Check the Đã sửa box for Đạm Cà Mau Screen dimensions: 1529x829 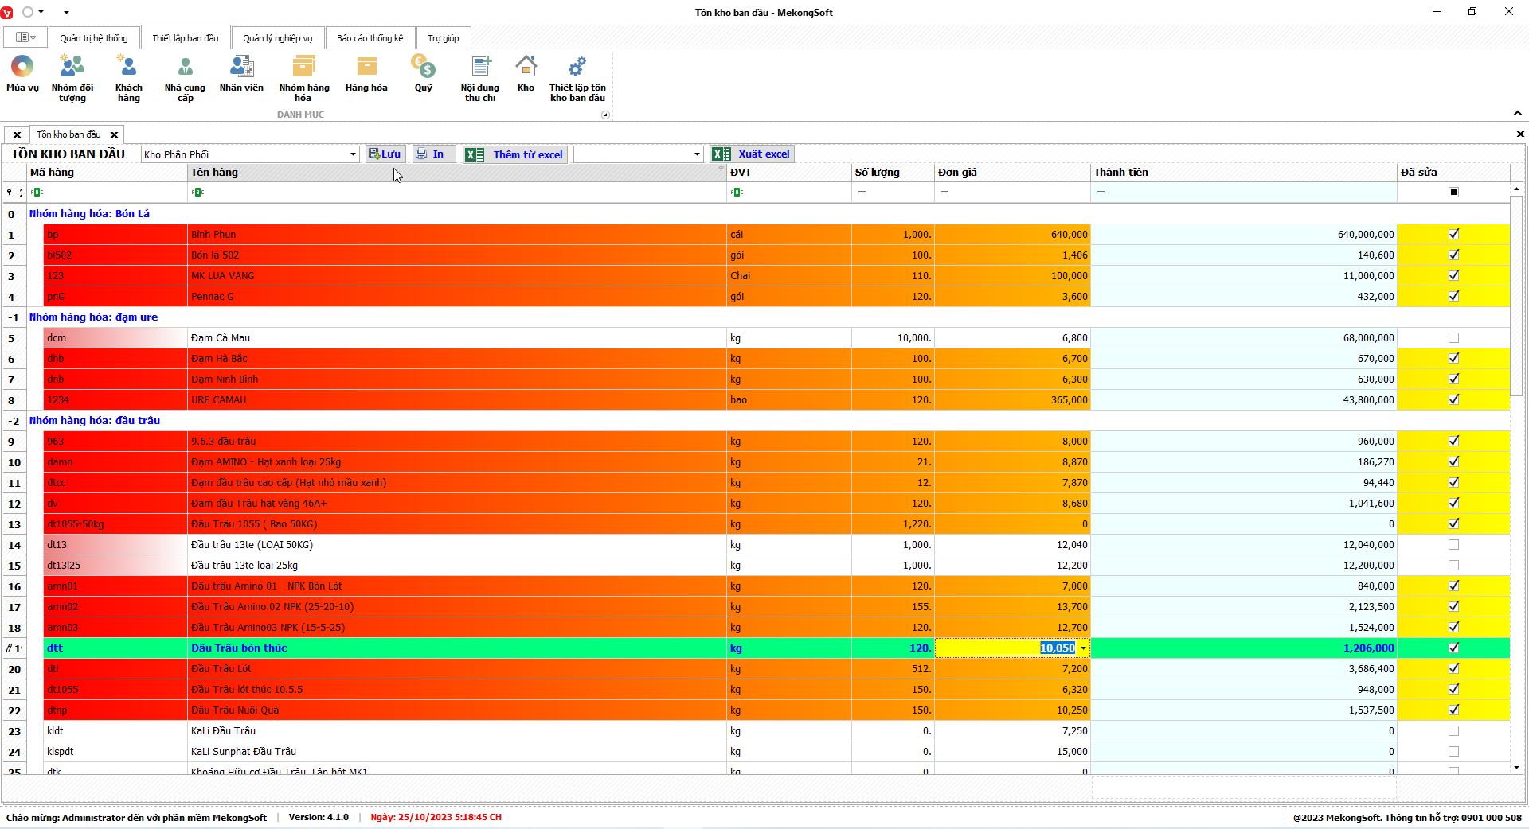1453,338
